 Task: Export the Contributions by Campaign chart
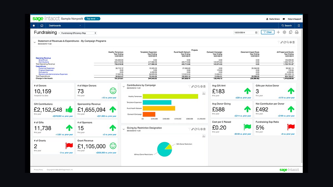tap(204, 93)
